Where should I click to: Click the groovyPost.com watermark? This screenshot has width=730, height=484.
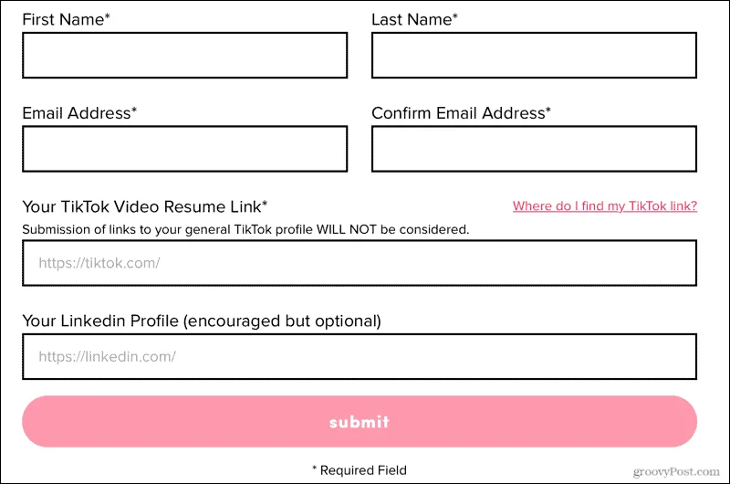click(x=676, y=472)
